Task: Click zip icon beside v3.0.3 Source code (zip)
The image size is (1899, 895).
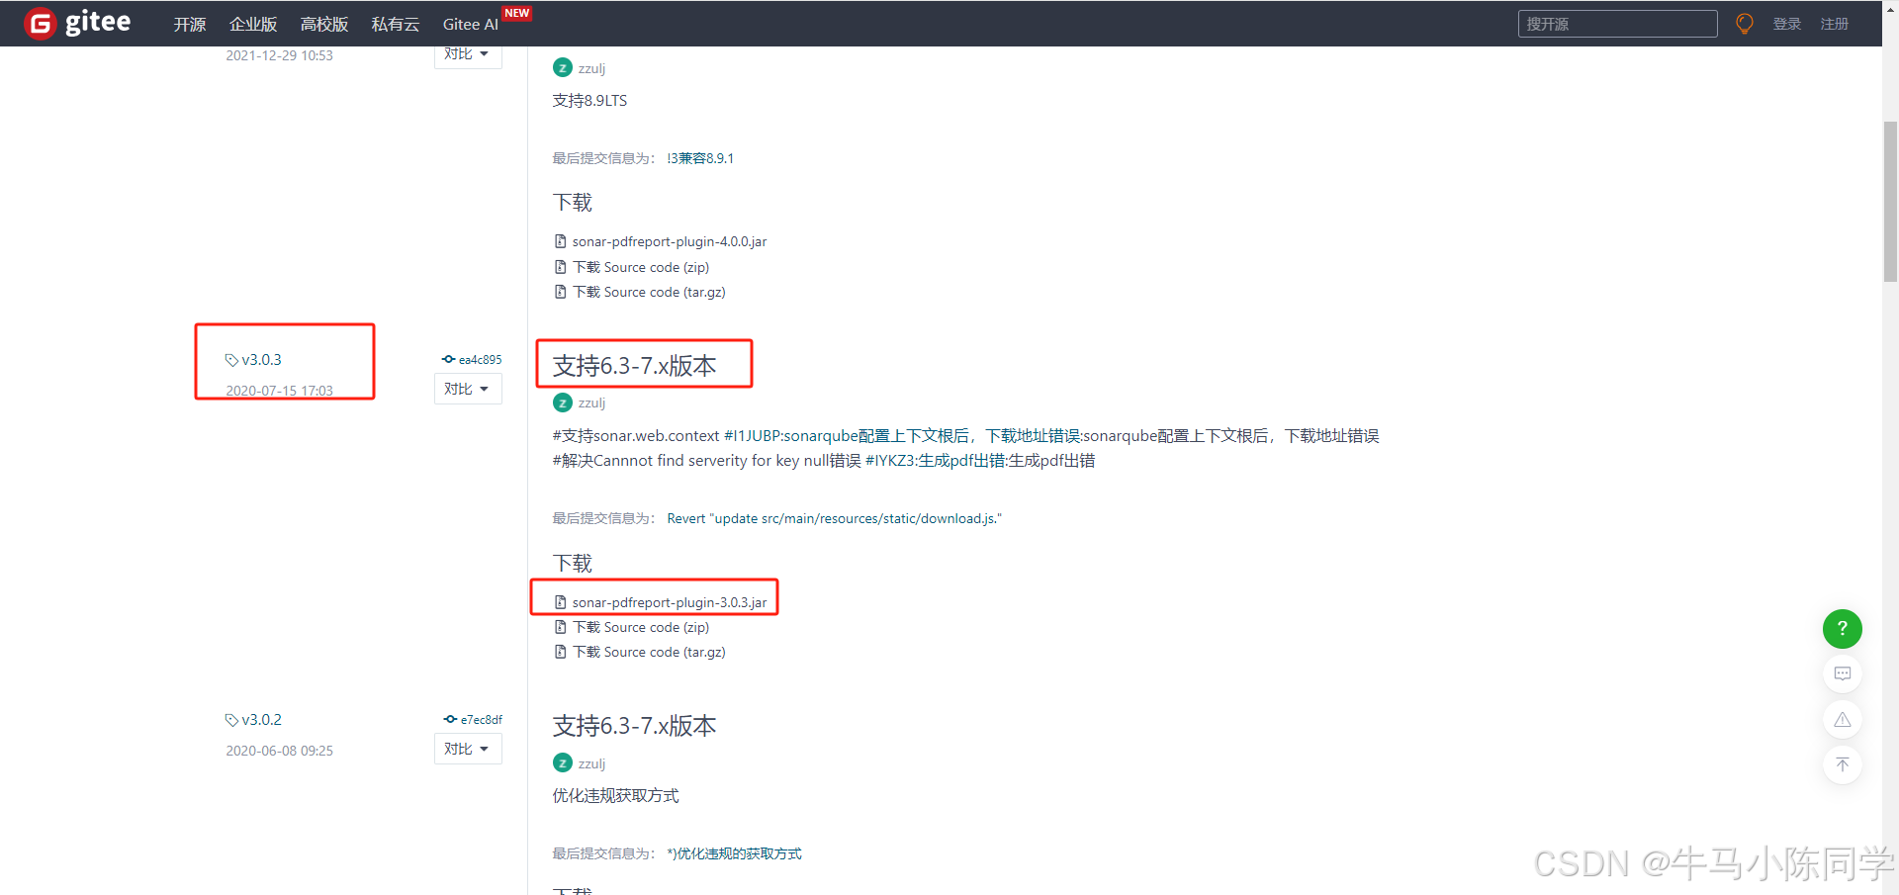Action: point(561,627)
